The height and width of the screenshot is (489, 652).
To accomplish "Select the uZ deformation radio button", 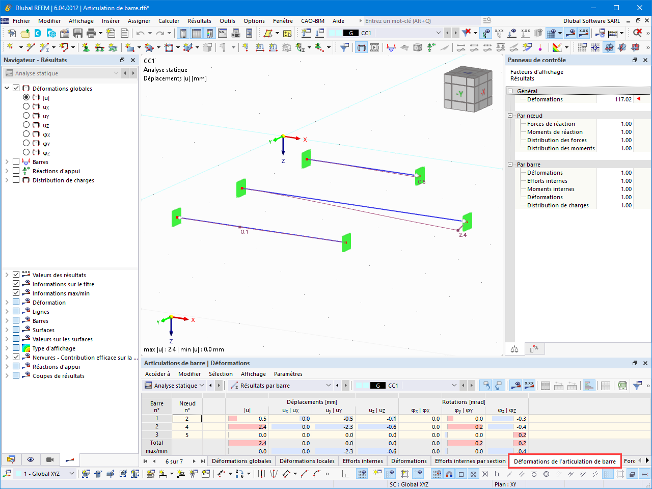I will coord(26,125).
